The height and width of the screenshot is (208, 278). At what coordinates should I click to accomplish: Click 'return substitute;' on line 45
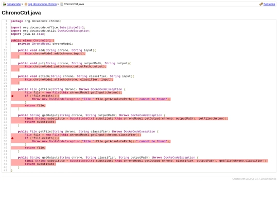(x=40, y=164)
